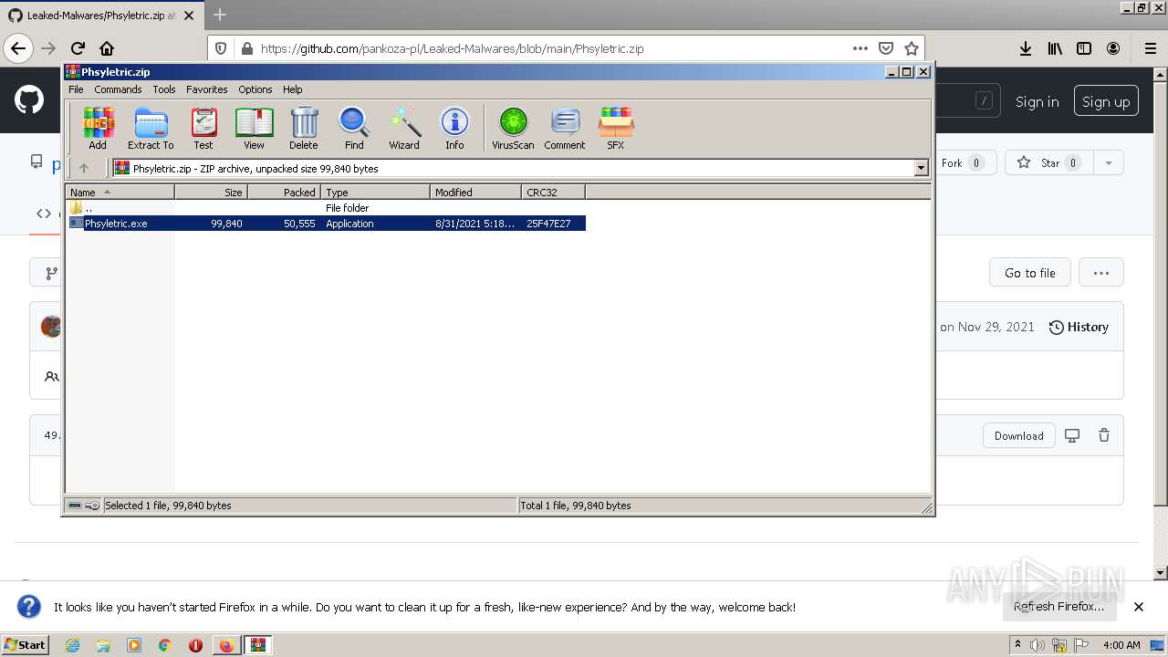Viewport: 1168px width, 657px height.
Task: Click the delete file trash icon on GitHub
Action: click(1104, 436)
